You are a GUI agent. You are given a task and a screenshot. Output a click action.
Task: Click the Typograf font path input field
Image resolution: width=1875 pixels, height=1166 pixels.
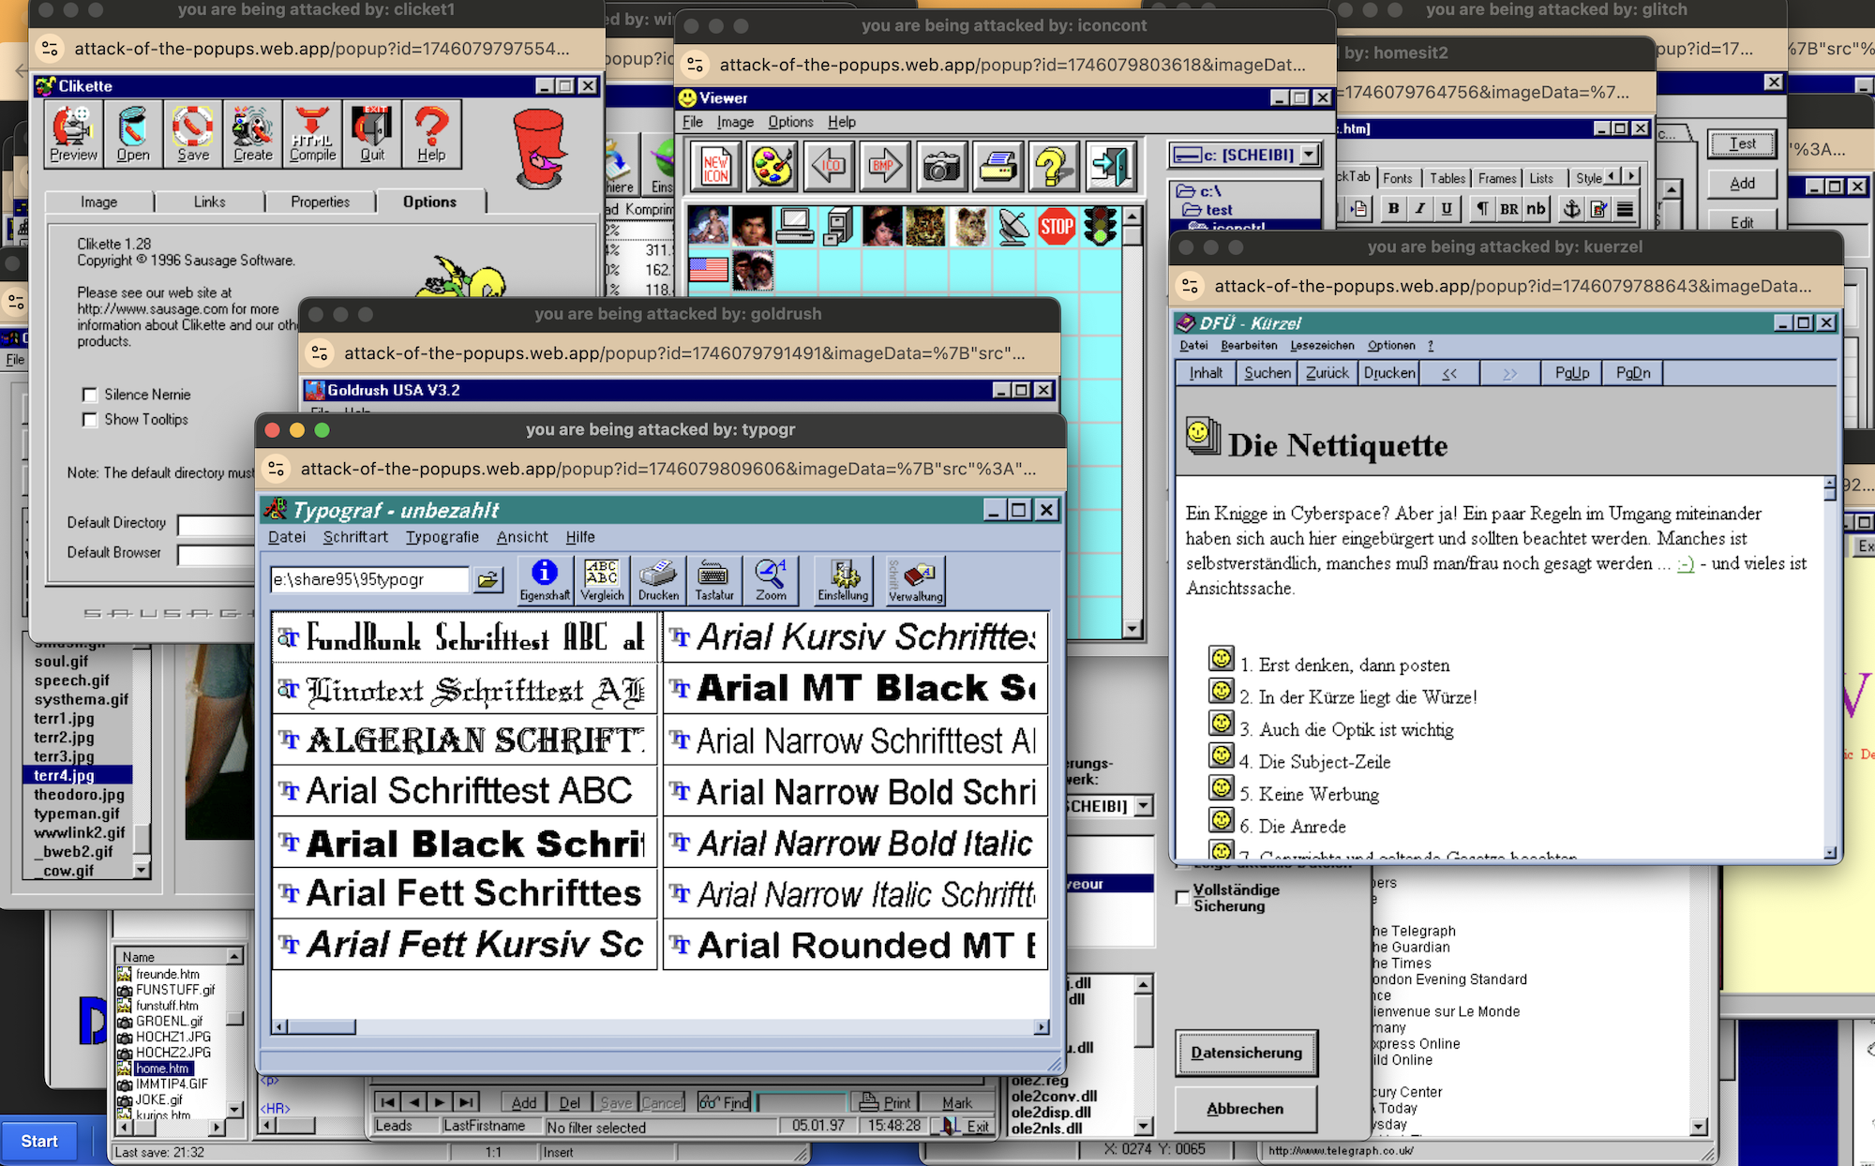point(368,580)
